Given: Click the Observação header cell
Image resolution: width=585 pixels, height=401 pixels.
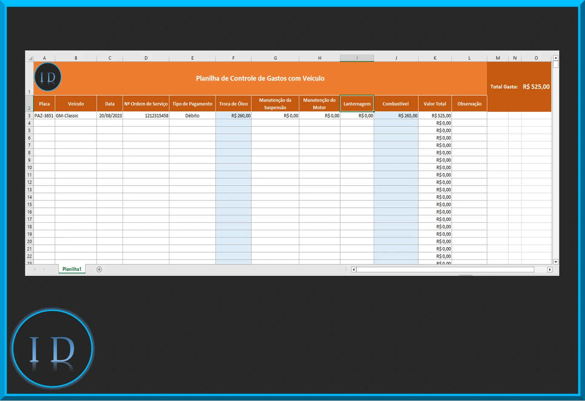Looking at the screenshot, I should point(469,104).
